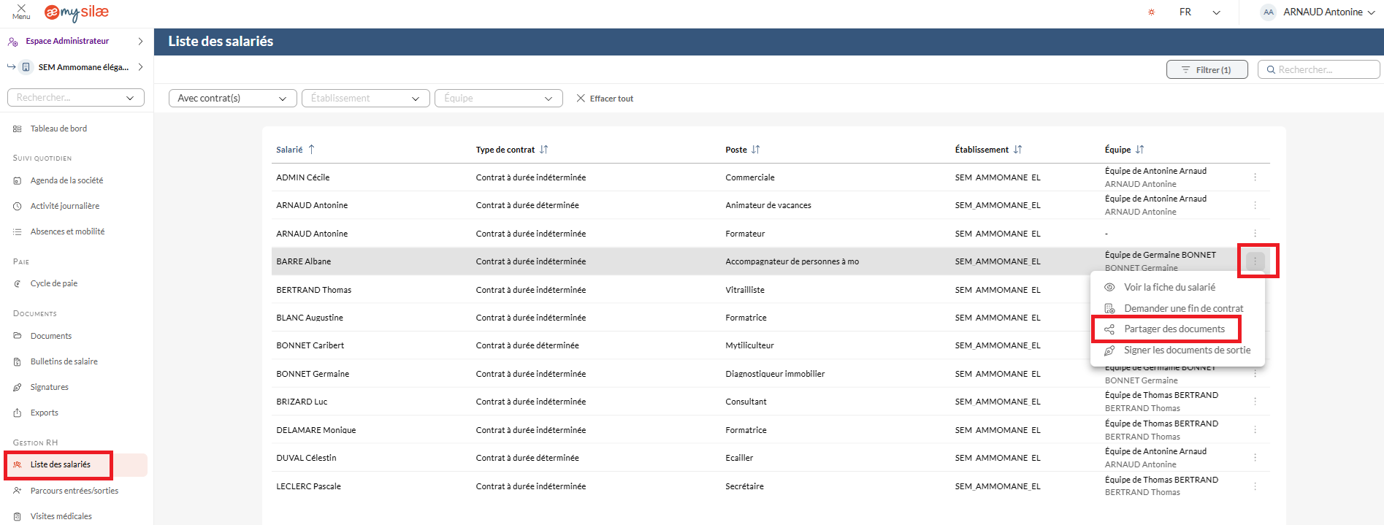Viewport: 1384px width, 525px height.
Task: Open the FR language dropdown
Action: pos(1199,12)
